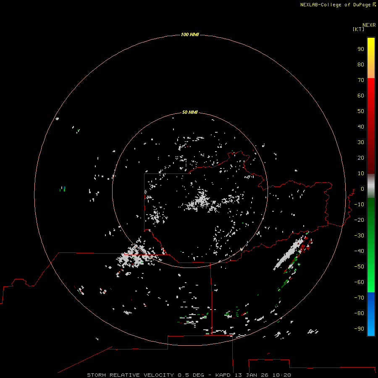The image size is (378, 378).
Task: Click the 80 value on the velocity scale
Action: 361,64
